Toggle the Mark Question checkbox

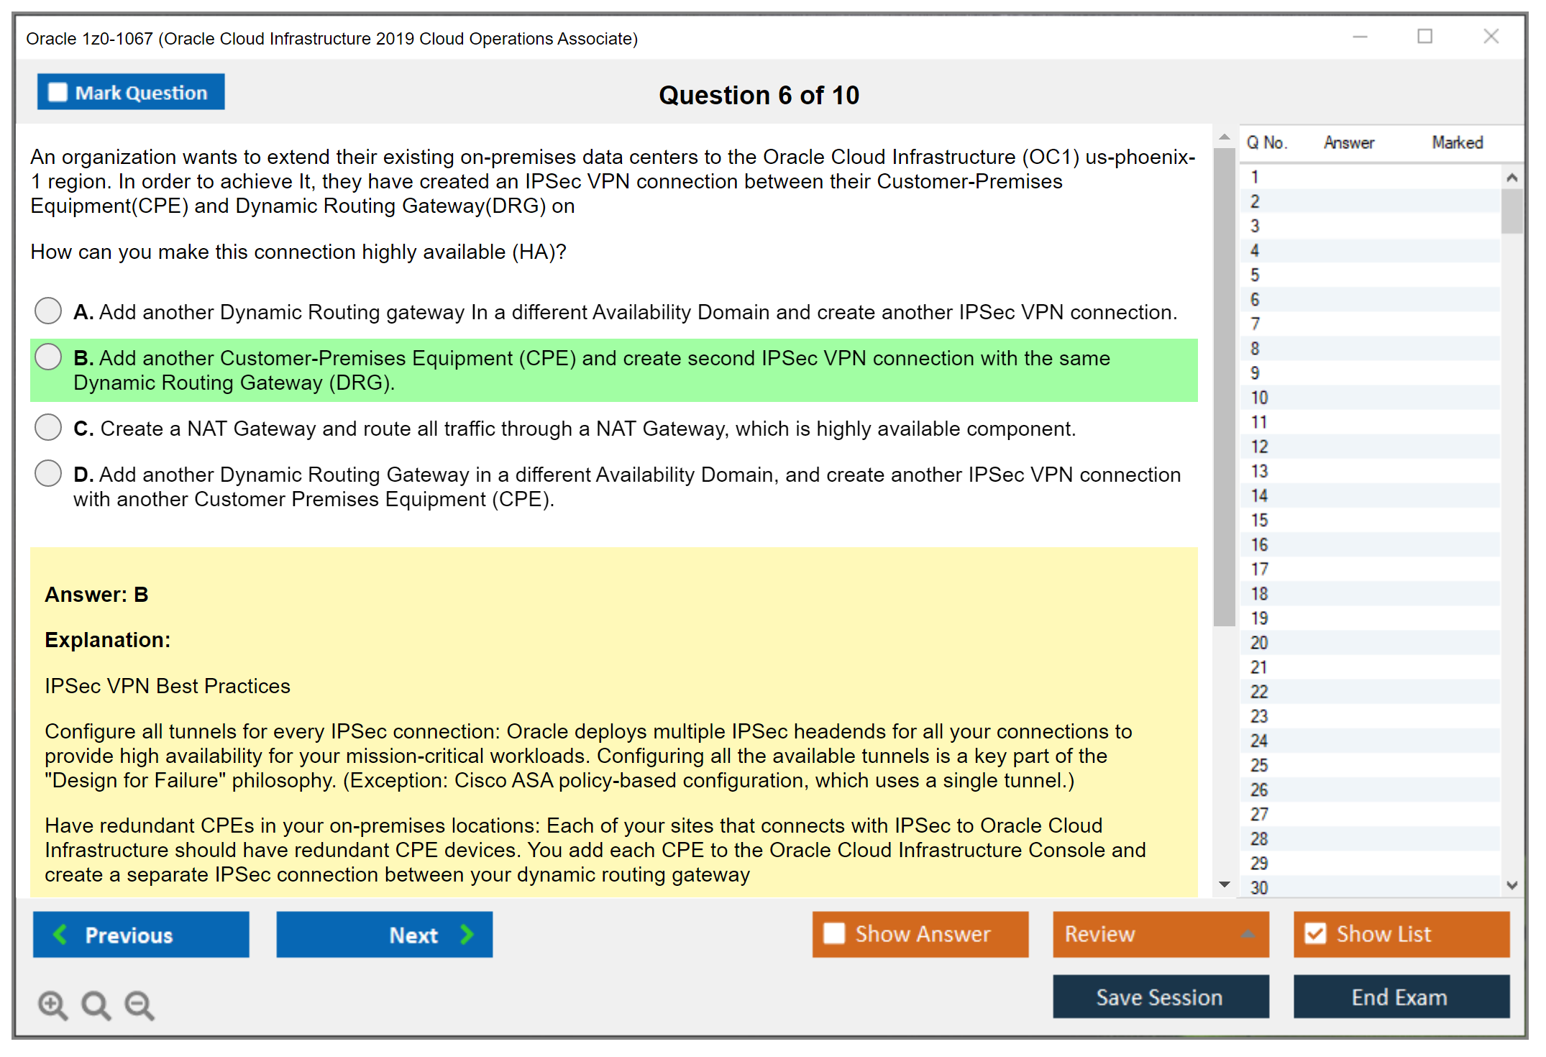pos(58,93)
